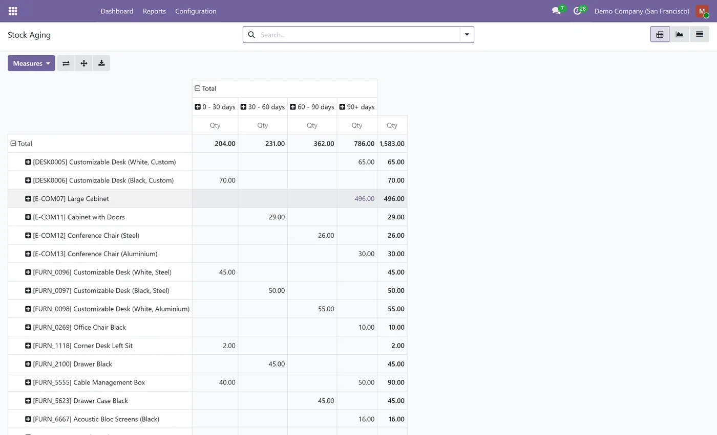Open the Measures dropdown
Viewport: 717px width, 435px height.
[31, 63]
